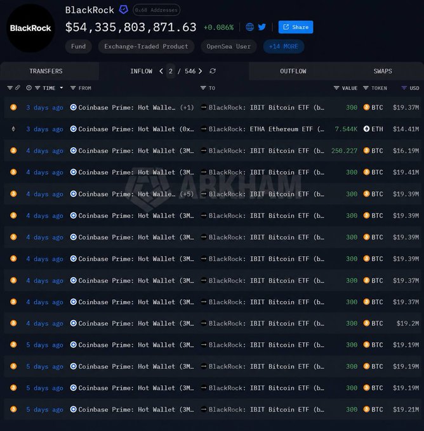Click the $14.41M USD amount

[x=406, y=129]
